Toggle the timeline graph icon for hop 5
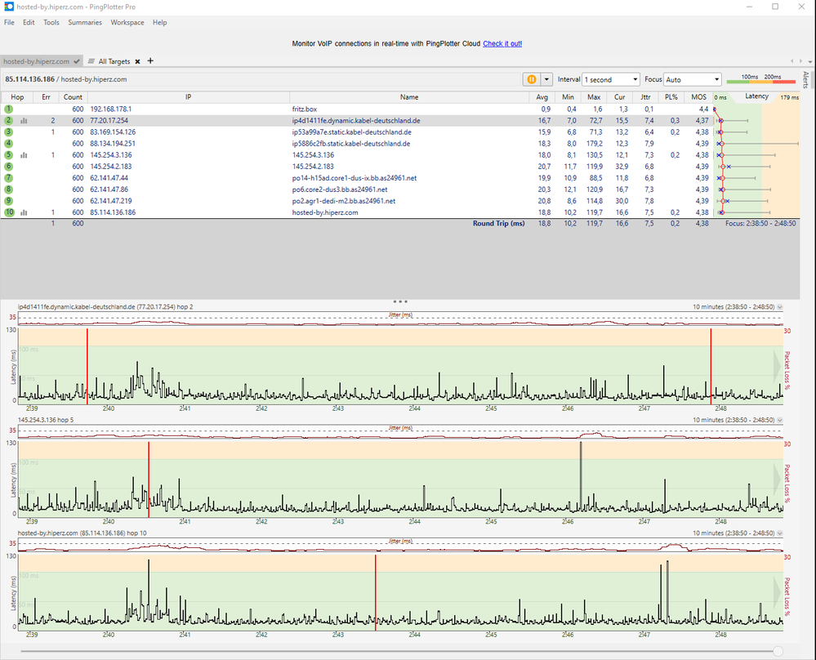 24,154
